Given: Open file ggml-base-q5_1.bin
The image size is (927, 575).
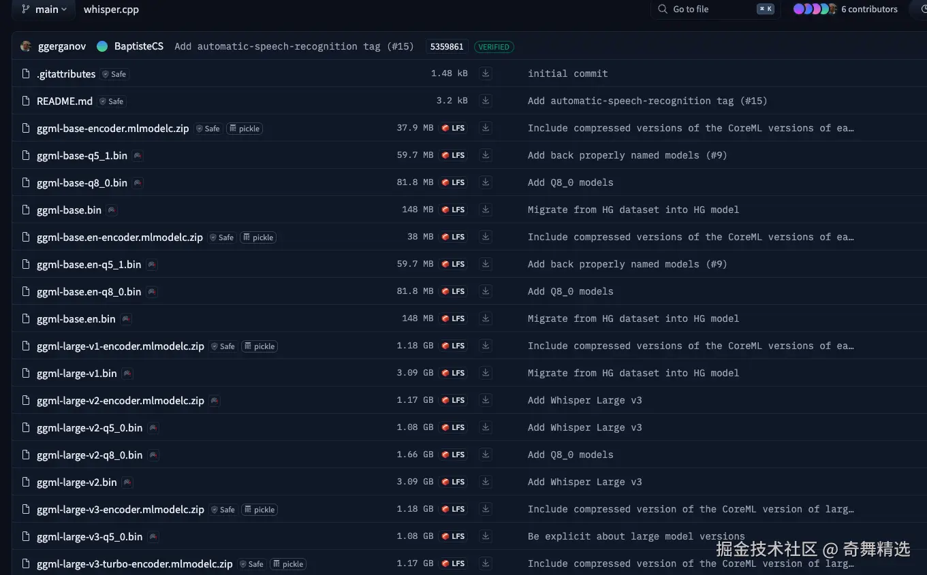Looking at the screenshot, I should point(82,155).
